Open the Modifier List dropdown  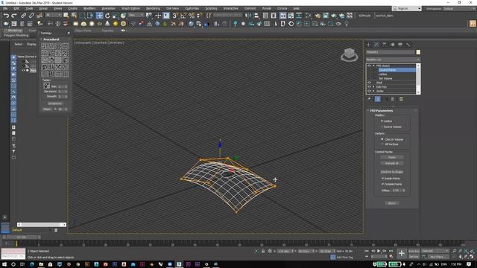coord(393,60)
